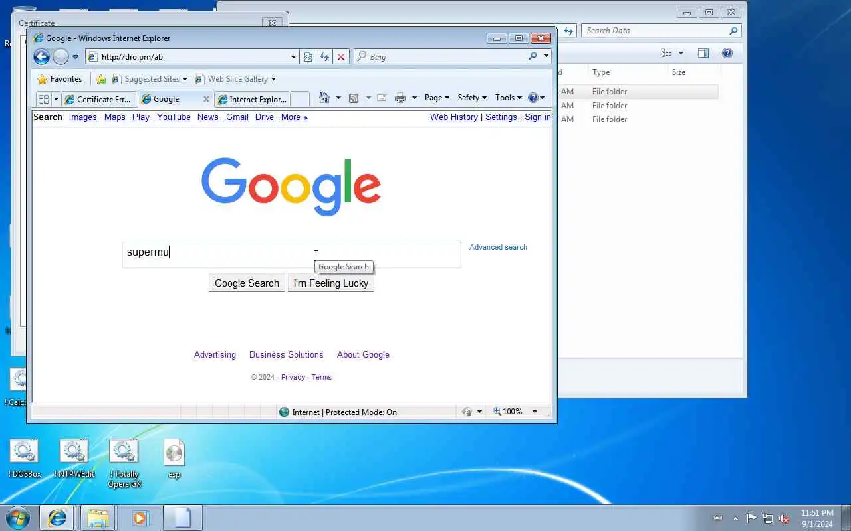This screenshot has height=531, width=851.
Task: Click the Sign in link
Action: tap(538, 117)
